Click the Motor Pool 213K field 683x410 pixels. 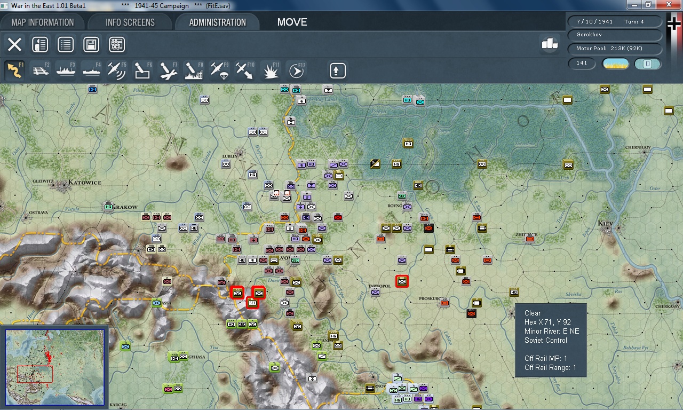click(x=615, y=49)
